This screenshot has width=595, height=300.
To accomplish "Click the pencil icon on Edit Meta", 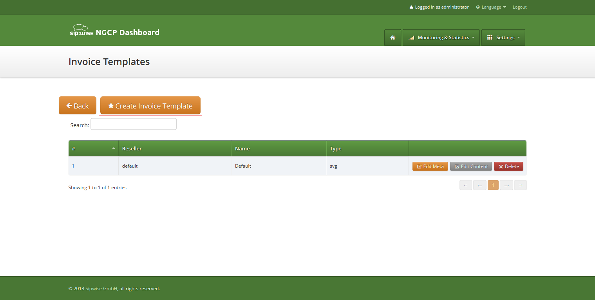I will [420, 166].
